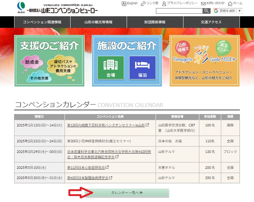Open the Yamagata 彩 Guide MICE+ banner

point(204,60)
